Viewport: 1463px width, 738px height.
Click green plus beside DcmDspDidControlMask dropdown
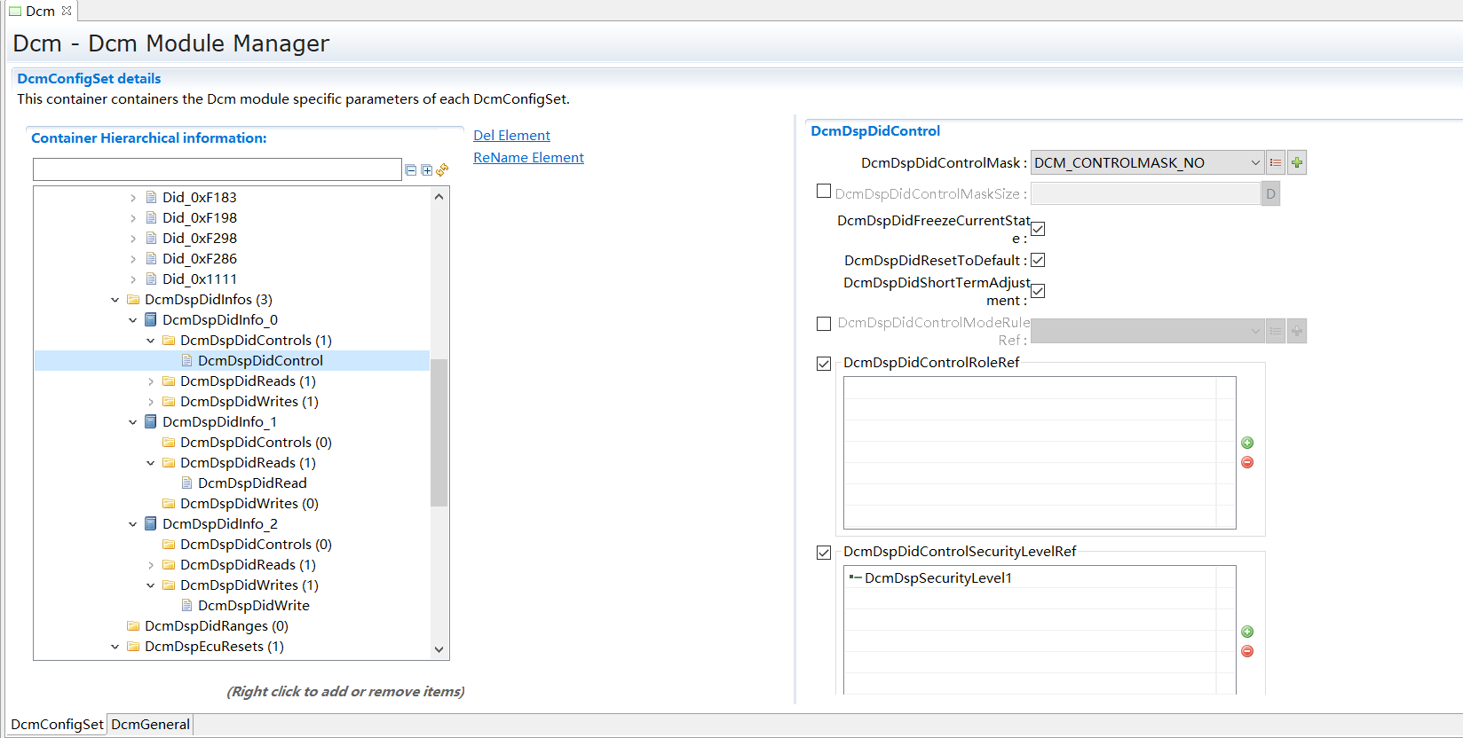click(1297, 162)
